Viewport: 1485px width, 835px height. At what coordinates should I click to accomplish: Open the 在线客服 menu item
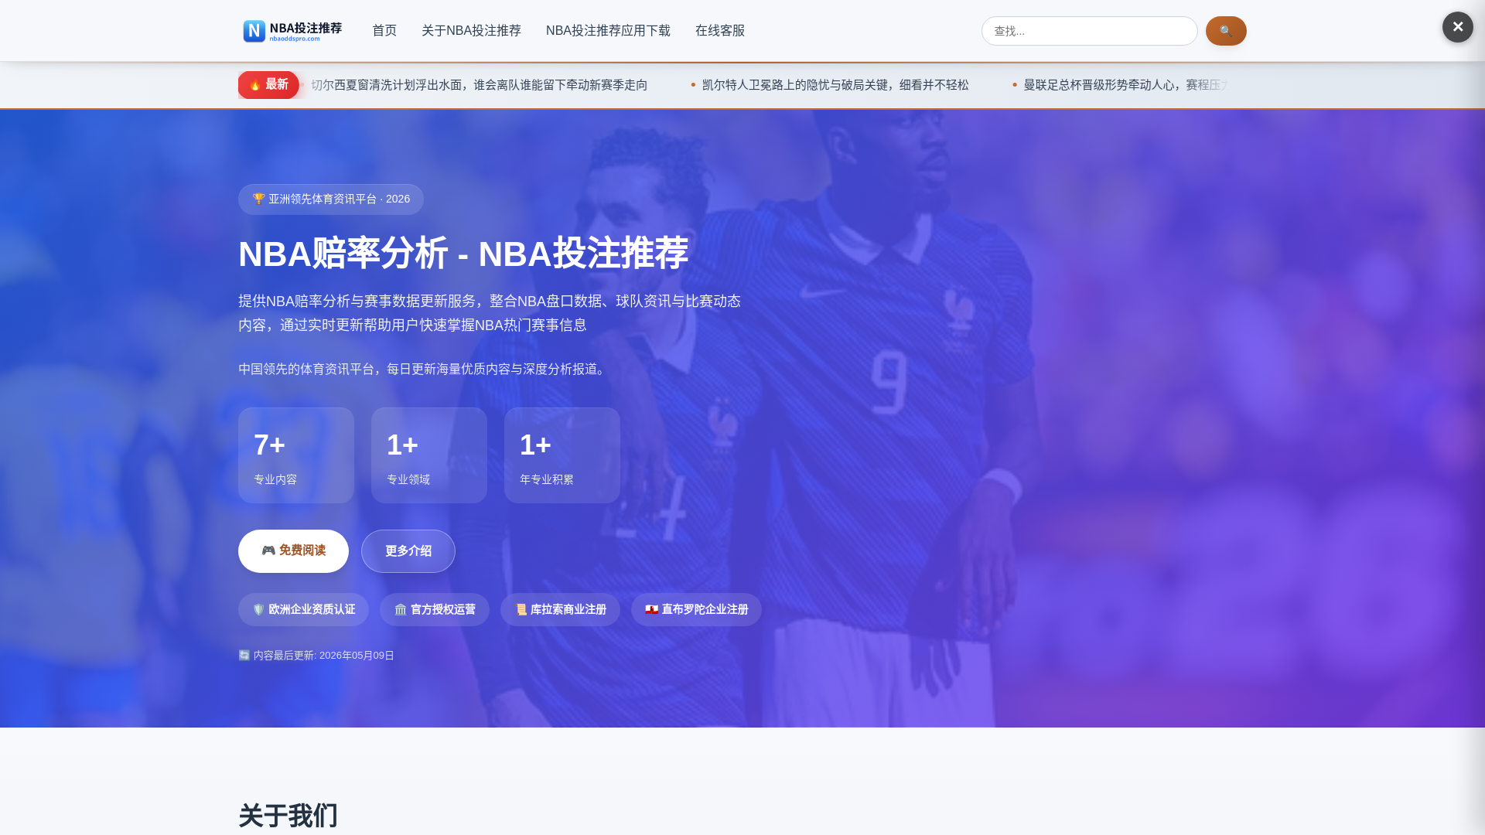[720, 31]
